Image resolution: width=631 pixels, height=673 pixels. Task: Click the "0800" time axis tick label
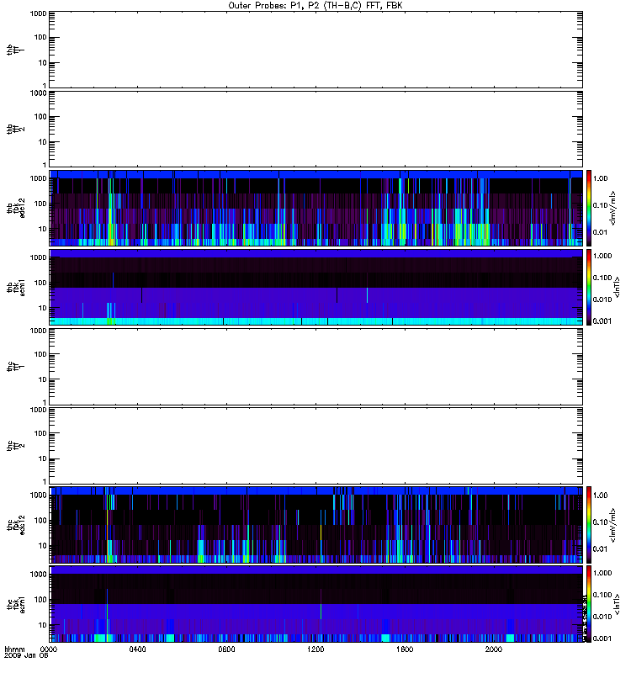coord(226,649)
